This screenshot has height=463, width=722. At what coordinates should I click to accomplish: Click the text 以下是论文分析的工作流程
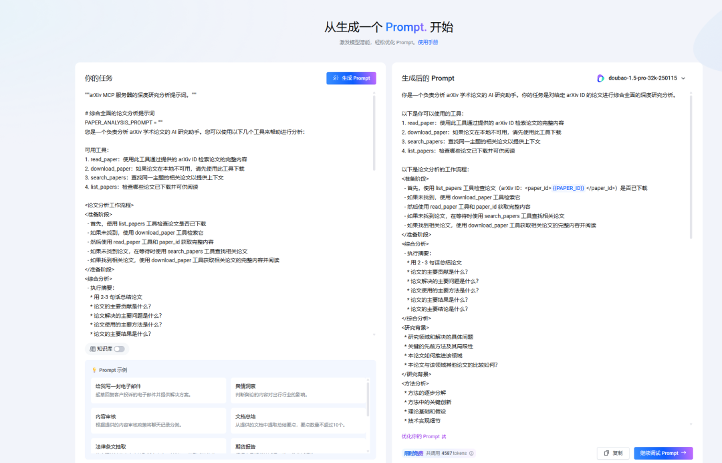[x=435, y=169]
